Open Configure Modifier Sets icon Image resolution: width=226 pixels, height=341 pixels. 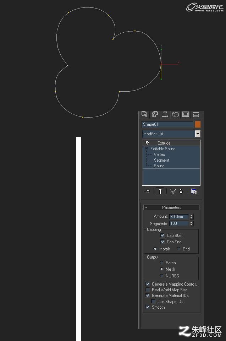[x=194, y=191]
